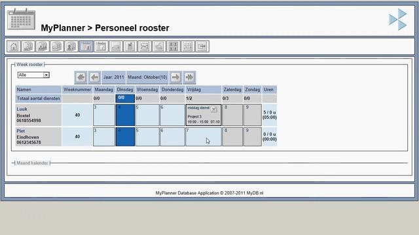
Task: Select Luuk's Zondag cell numbered 9
Action: tap(253, 115)
